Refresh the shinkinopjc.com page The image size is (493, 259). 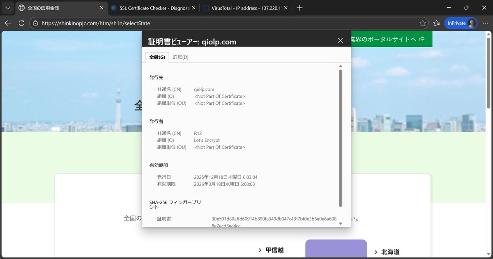click(21, 23)
